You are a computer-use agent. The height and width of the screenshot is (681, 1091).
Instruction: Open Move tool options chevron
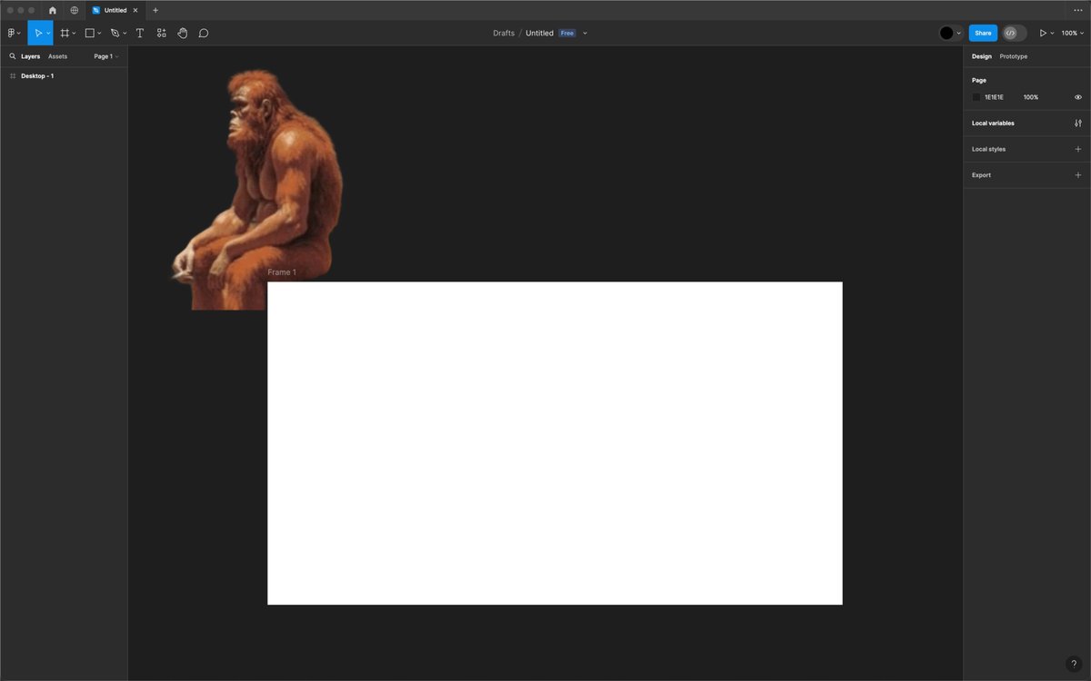[48, 34]
